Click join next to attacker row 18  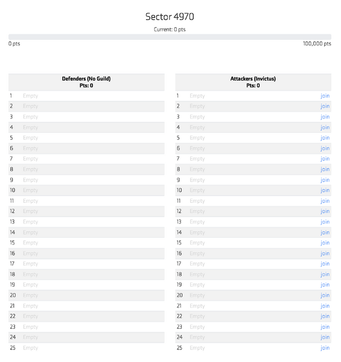point(325,275)
